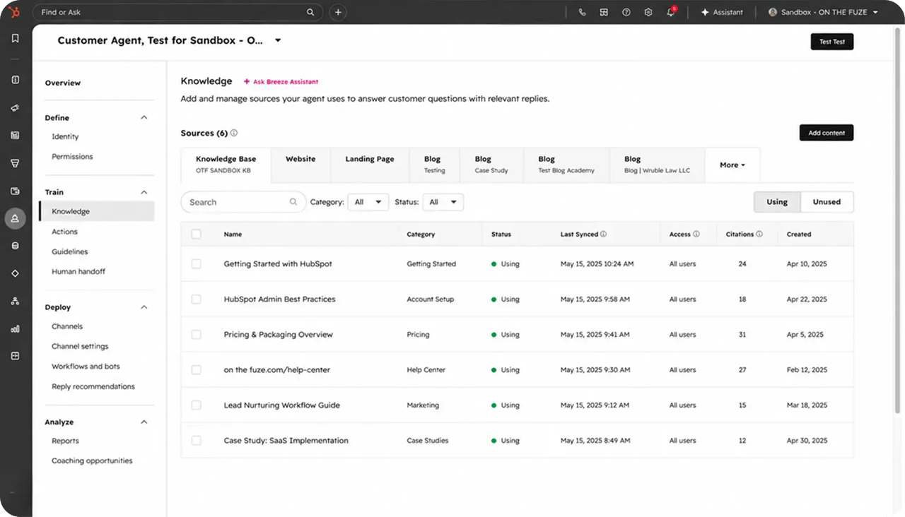Select the Blog Wruble Law LLC tab
The image size is (905, 517).
click(x=657, y=165)
